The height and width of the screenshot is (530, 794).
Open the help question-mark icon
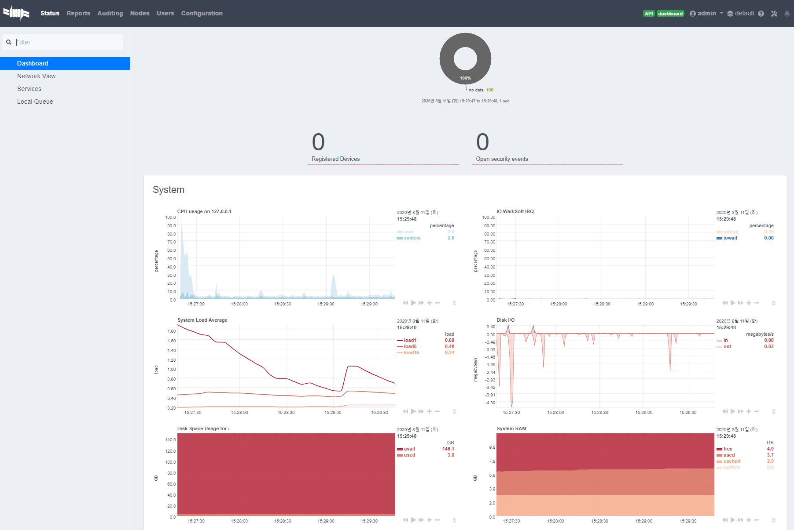[761, 14]
